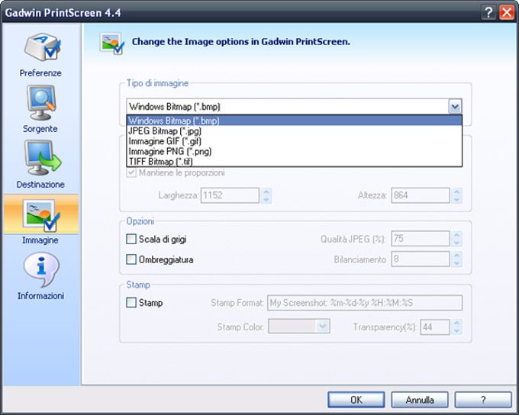The width and height of the screenshot is (519, 415).
Task: Adjust the Larghezza spinner arrows
Action: pyautogui.click(x=266, y=195)
